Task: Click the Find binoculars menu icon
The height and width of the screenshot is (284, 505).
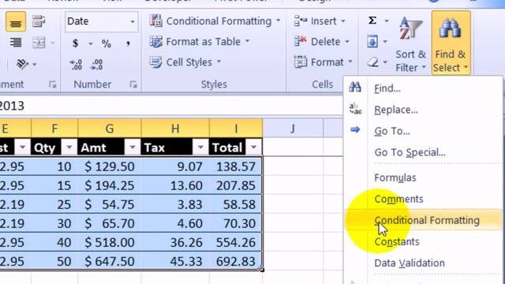Action: [355, 87]
